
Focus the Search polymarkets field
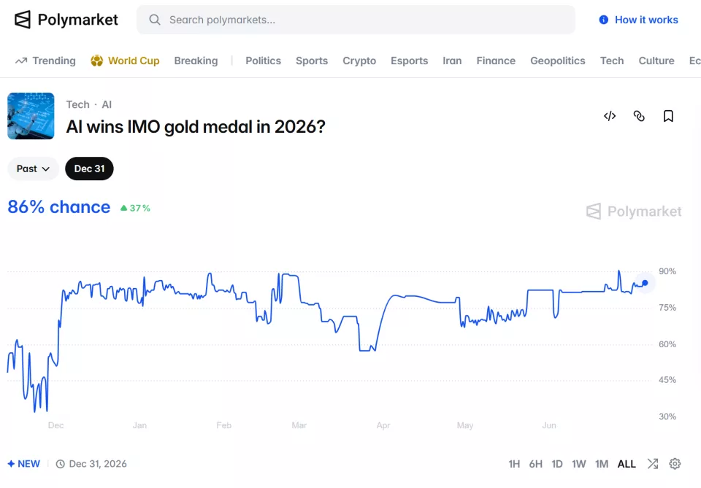point(356,20)
